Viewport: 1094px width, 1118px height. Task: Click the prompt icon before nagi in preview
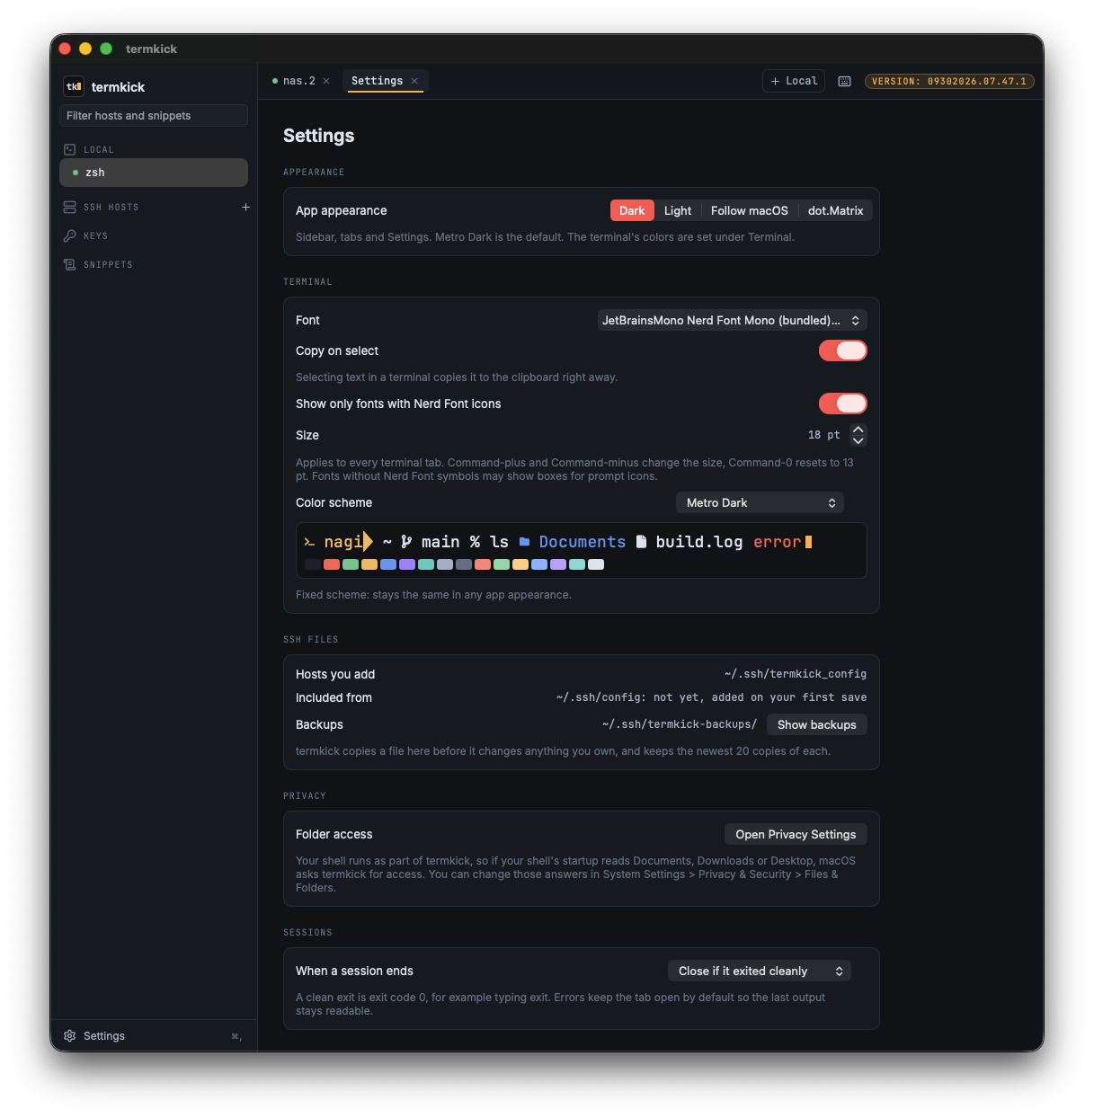(x=309, y=542)
